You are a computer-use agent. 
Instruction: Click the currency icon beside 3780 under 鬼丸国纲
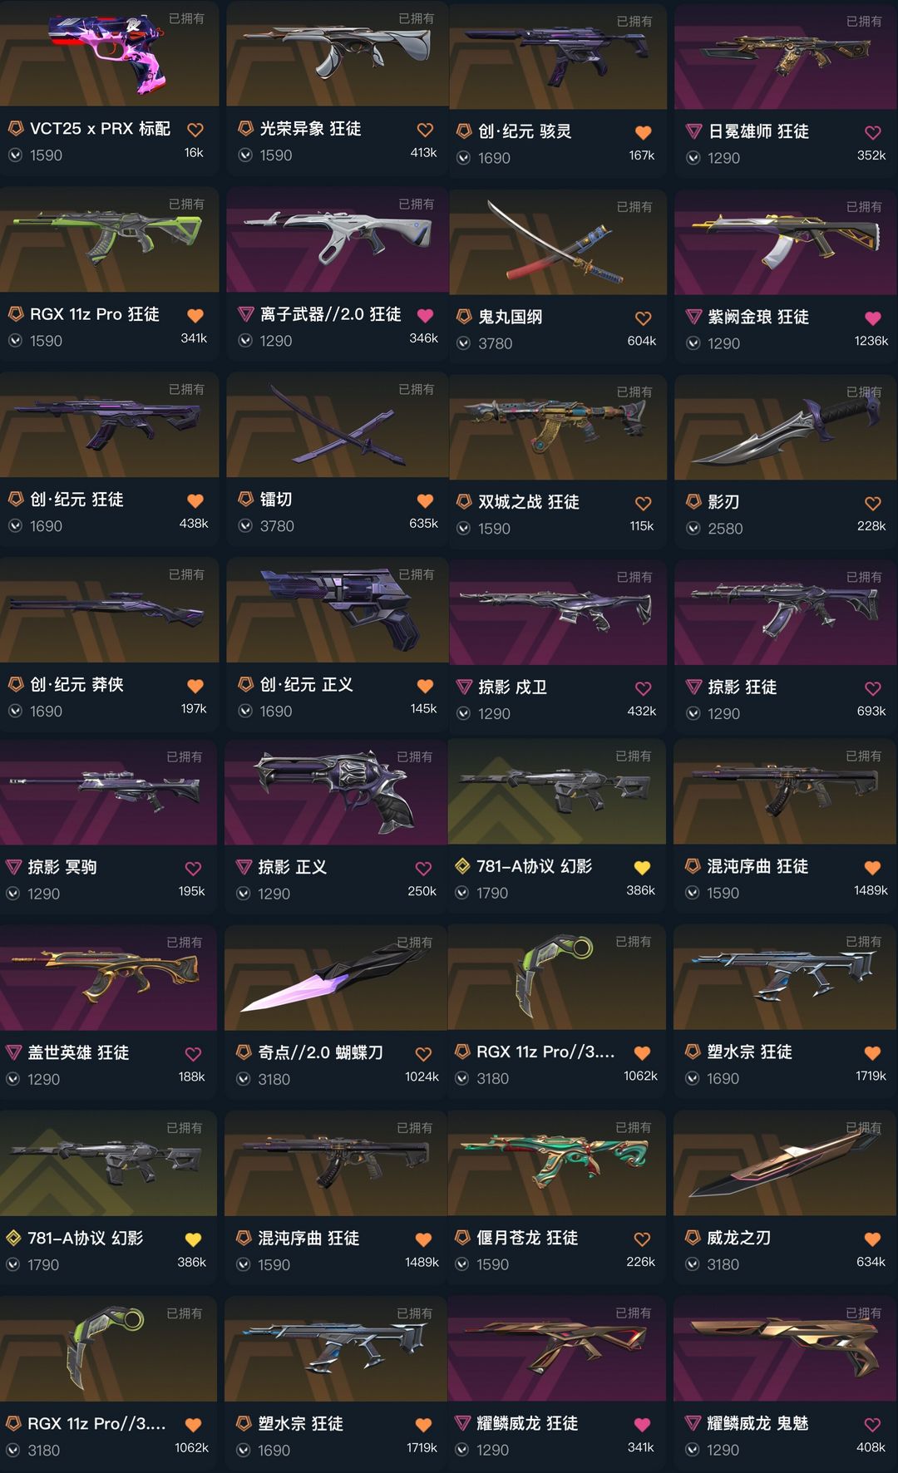(x=463, y=343)
